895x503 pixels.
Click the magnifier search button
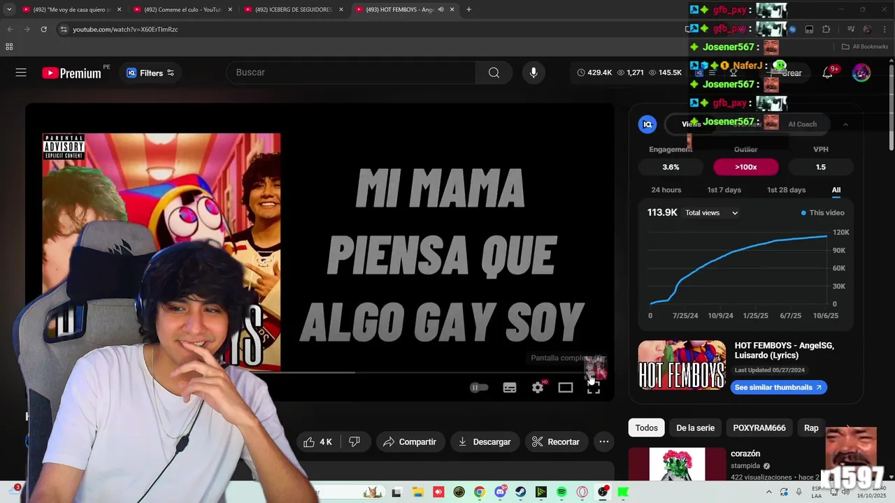(x=494, y=73)
